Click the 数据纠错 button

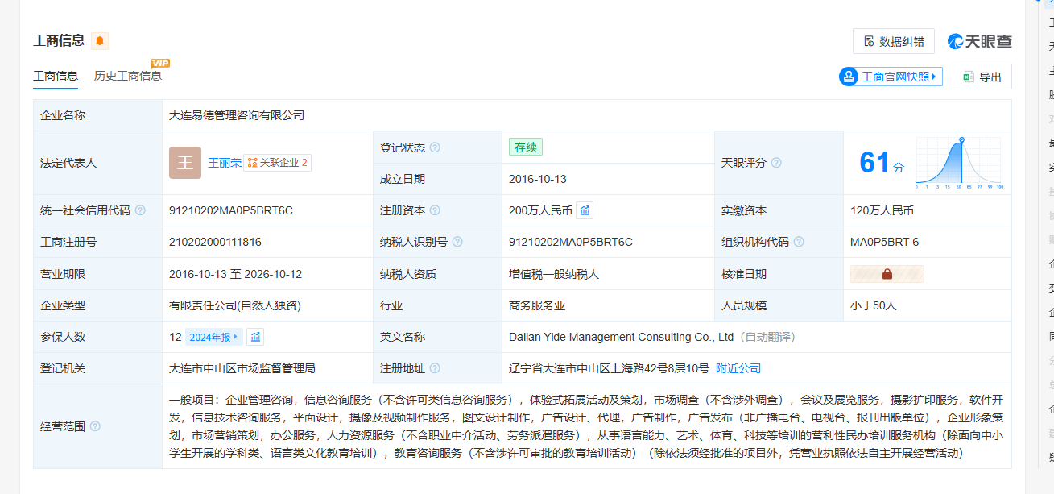click(x=893, y=41)
